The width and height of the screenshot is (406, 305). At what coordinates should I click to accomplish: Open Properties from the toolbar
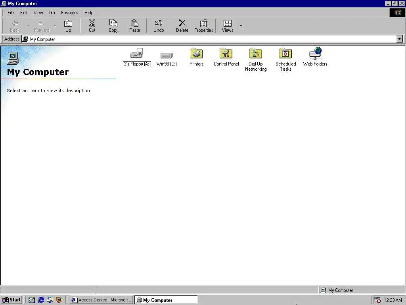coord(203,26)
